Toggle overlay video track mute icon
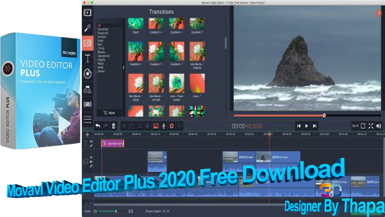Viewport: 385px width, 217px height. (91, 162)
